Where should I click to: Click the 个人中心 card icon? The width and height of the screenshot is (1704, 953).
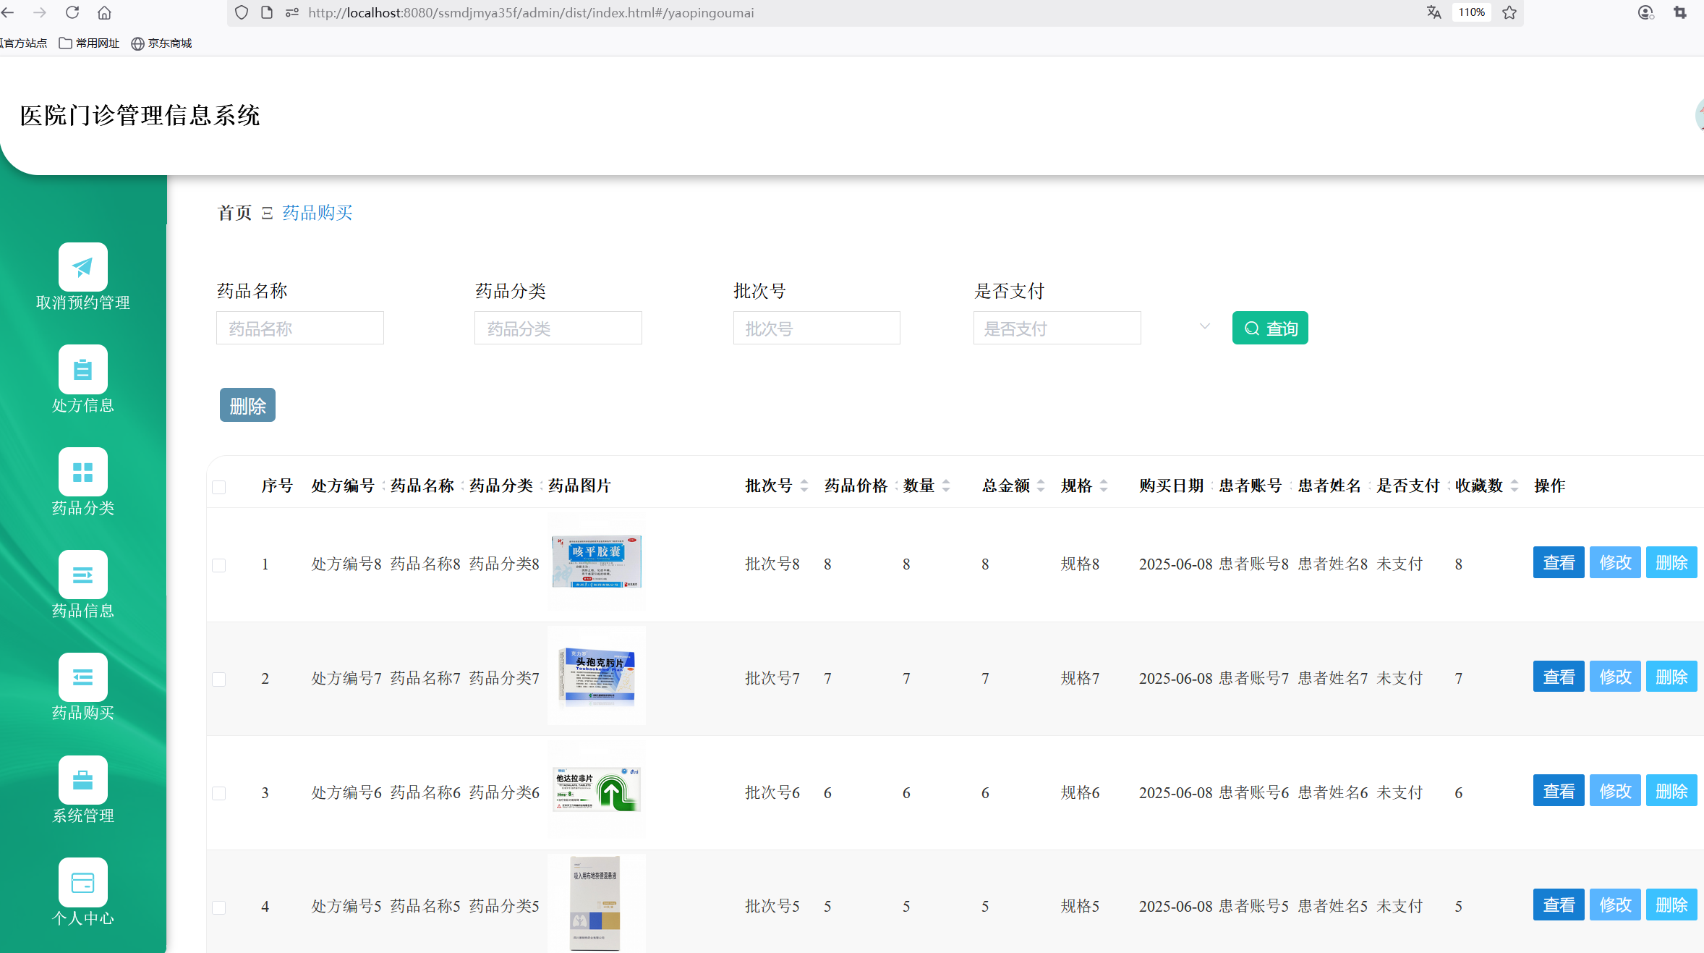point(83,883)
